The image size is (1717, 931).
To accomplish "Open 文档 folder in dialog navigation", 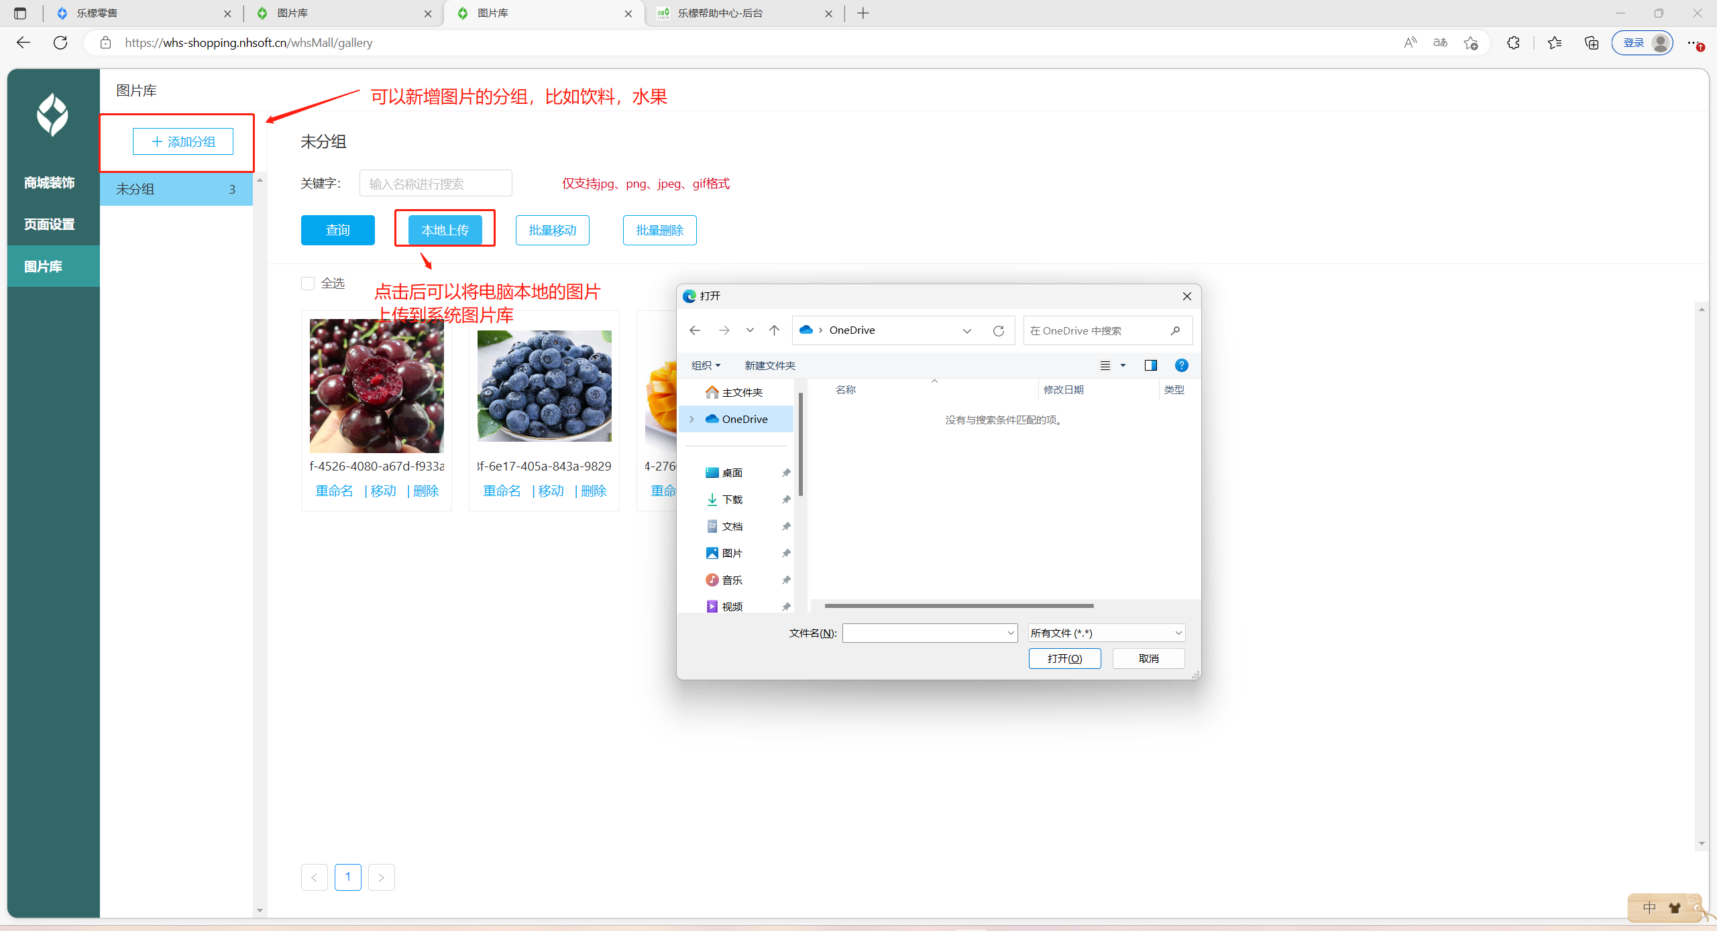I will point(731,526).
